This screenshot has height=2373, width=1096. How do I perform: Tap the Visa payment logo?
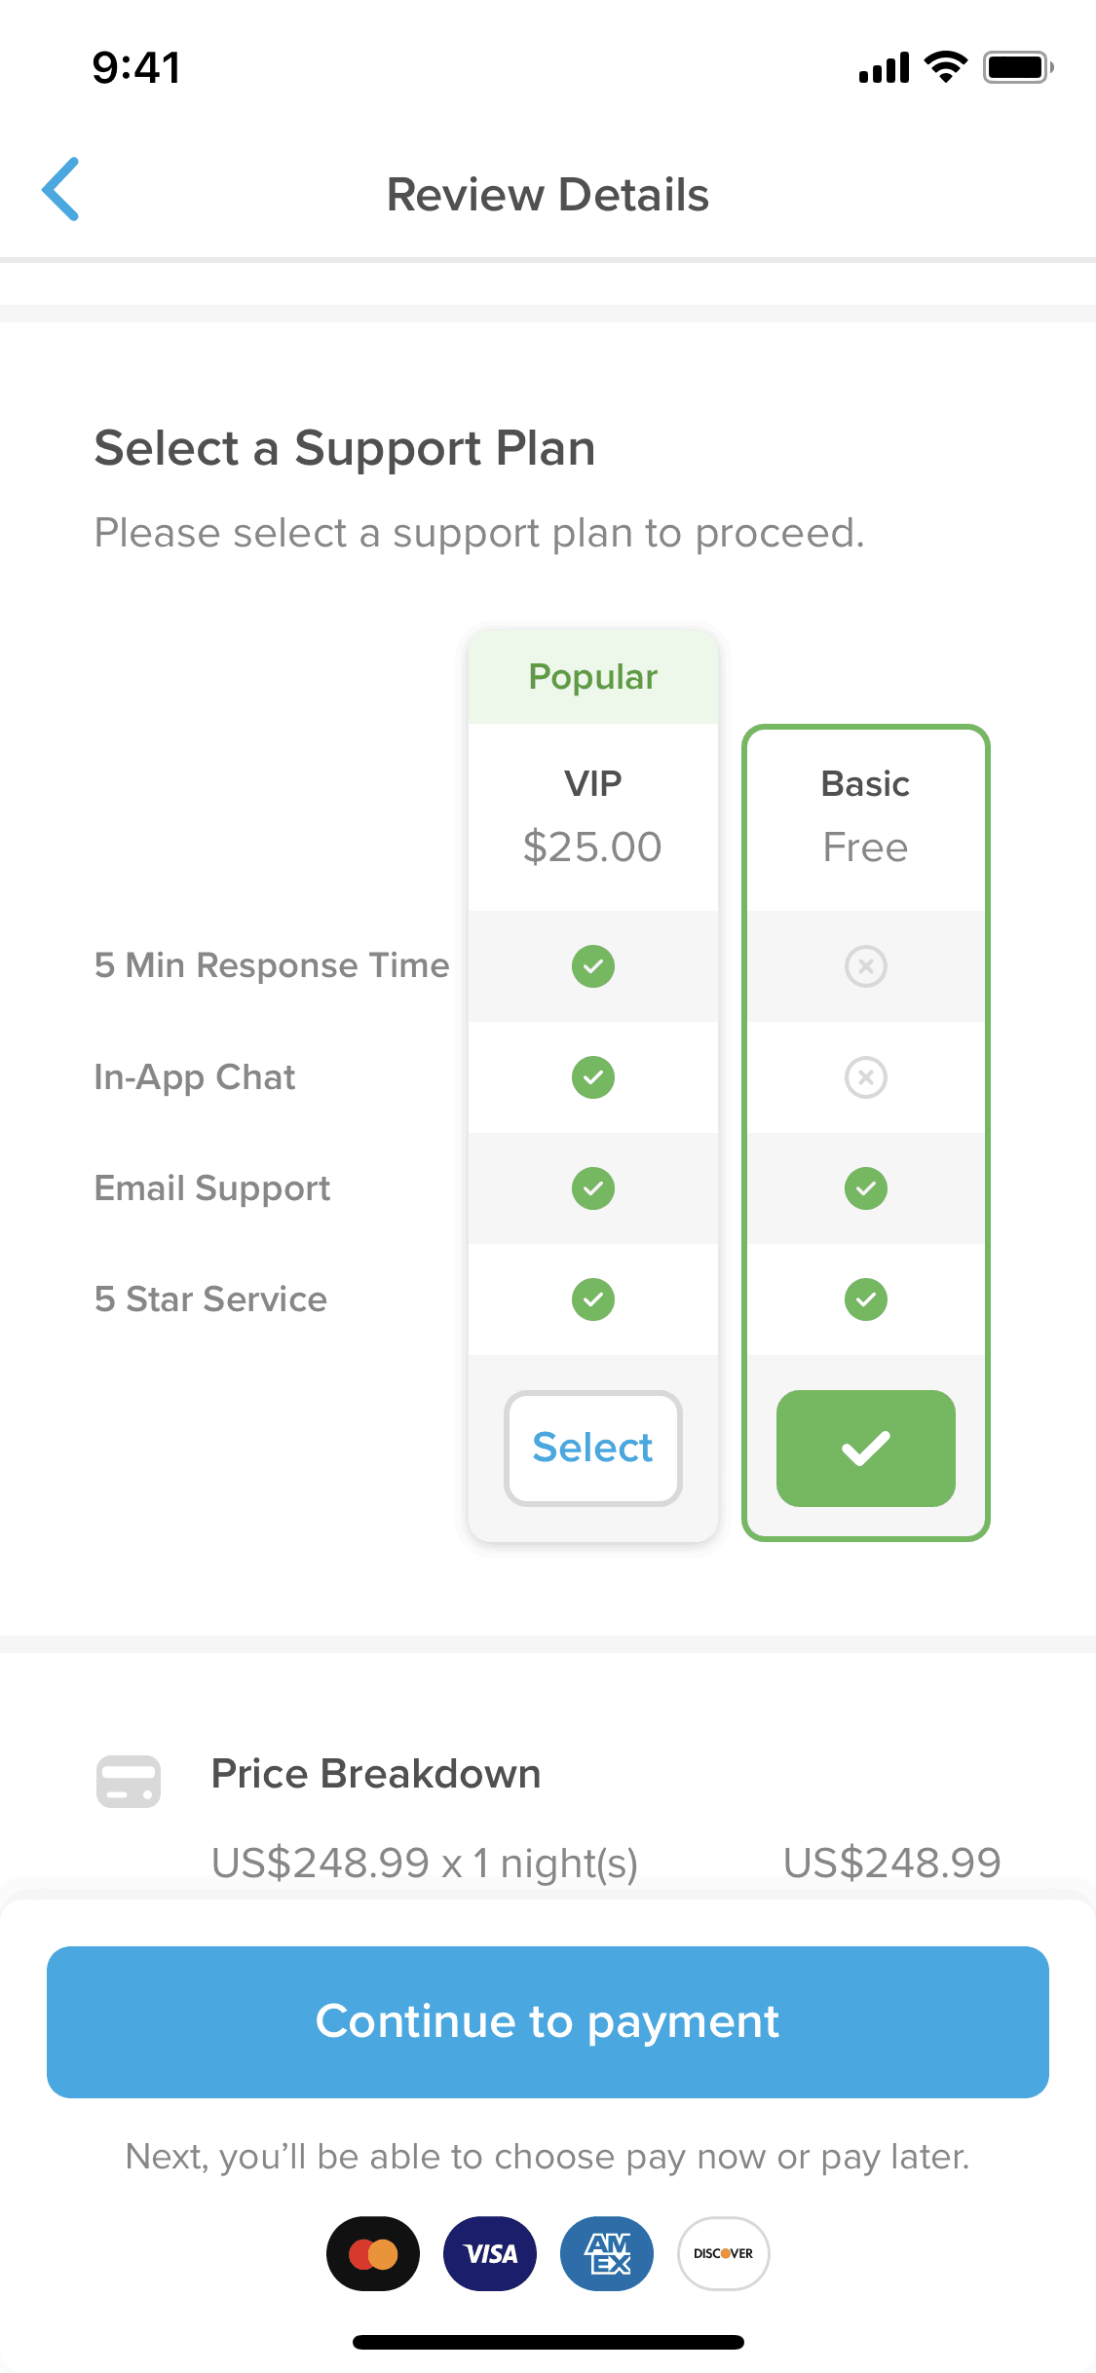(490, 2253)
